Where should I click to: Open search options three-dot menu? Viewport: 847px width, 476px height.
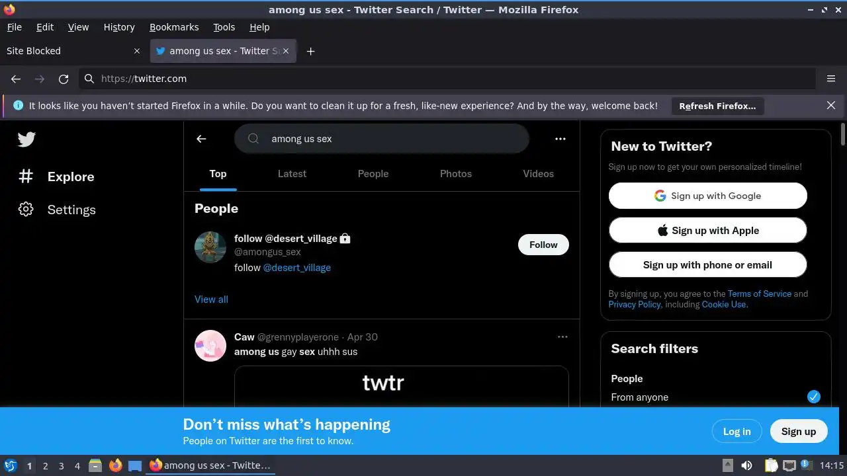click(x=560, y=139)
